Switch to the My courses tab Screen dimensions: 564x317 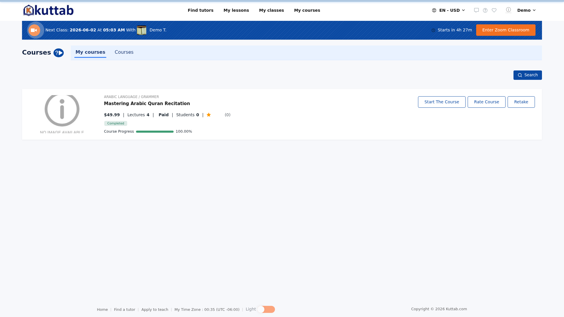pos(90,52)
